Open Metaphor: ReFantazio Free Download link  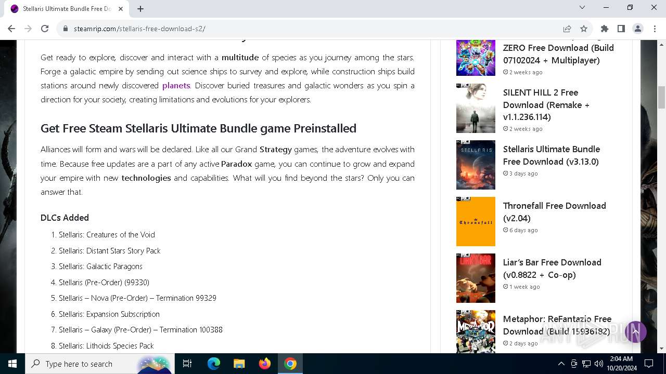[557, 325]
